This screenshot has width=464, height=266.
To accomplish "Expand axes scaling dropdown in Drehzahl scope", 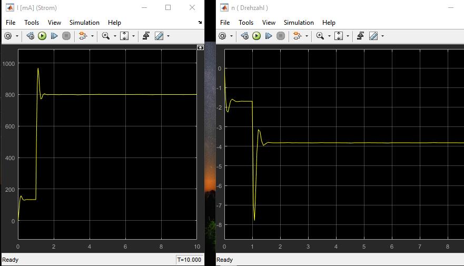I will point(348,36).
